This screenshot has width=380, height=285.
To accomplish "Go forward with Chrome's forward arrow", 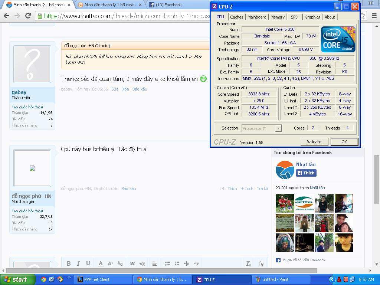I will pyautogui.click(x=17, y=16).
